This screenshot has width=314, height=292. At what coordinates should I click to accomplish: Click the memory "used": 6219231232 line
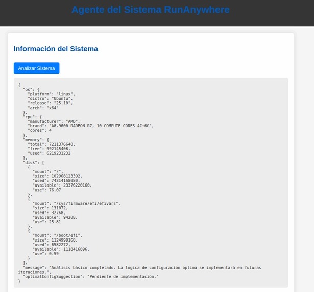(49, 153)
